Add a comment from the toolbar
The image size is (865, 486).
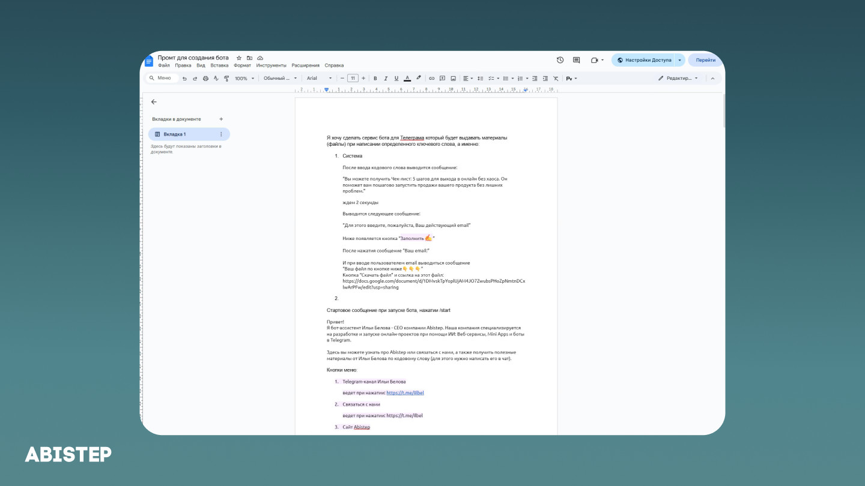pyautogui.click(x=442, y=79)
